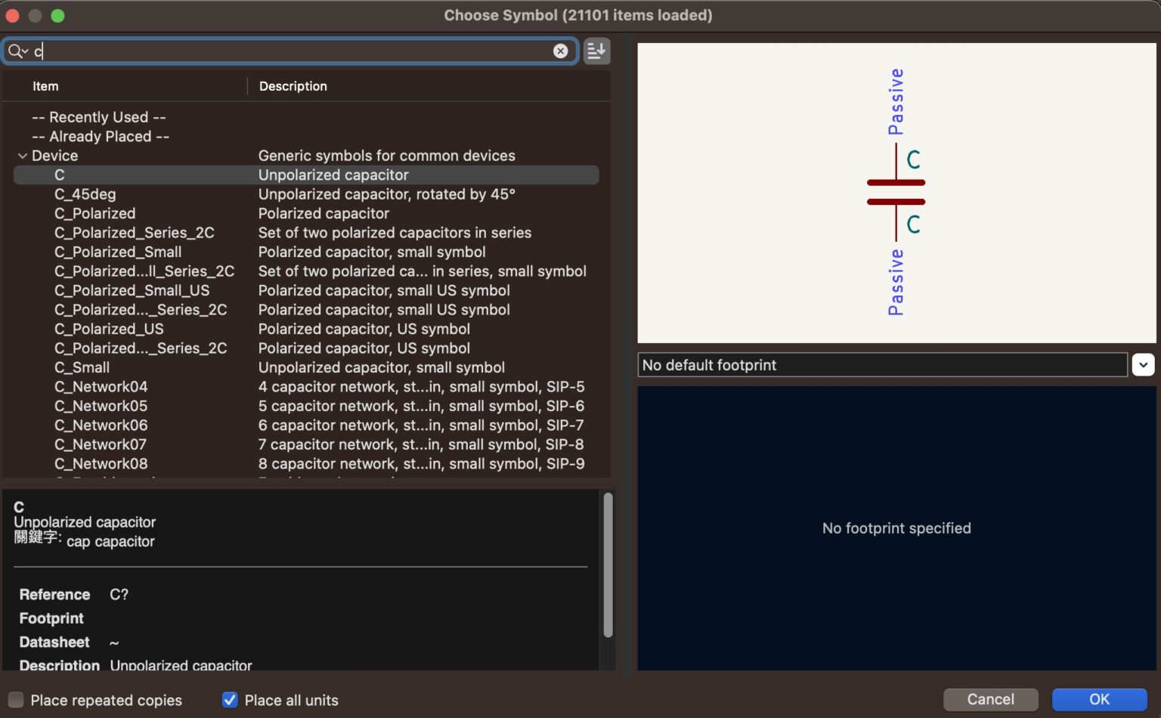The image size is (1161, 718).
Task: Click the details panel scrollbar
Action: pyautogui.click(x=608, y=565)
